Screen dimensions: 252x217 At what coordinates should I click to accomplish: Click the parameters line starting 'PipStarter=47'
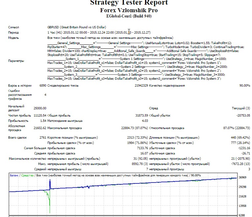146,47
